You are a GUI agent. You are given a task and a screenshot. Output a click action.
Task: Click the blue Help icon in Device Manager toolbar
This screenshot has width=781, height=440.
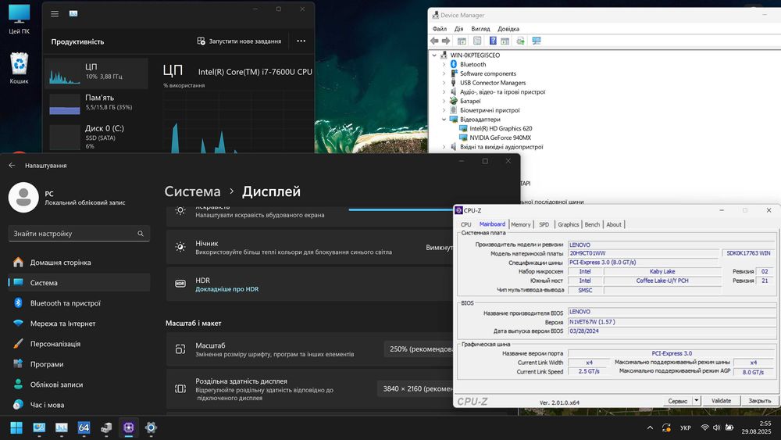coord(493,41)
